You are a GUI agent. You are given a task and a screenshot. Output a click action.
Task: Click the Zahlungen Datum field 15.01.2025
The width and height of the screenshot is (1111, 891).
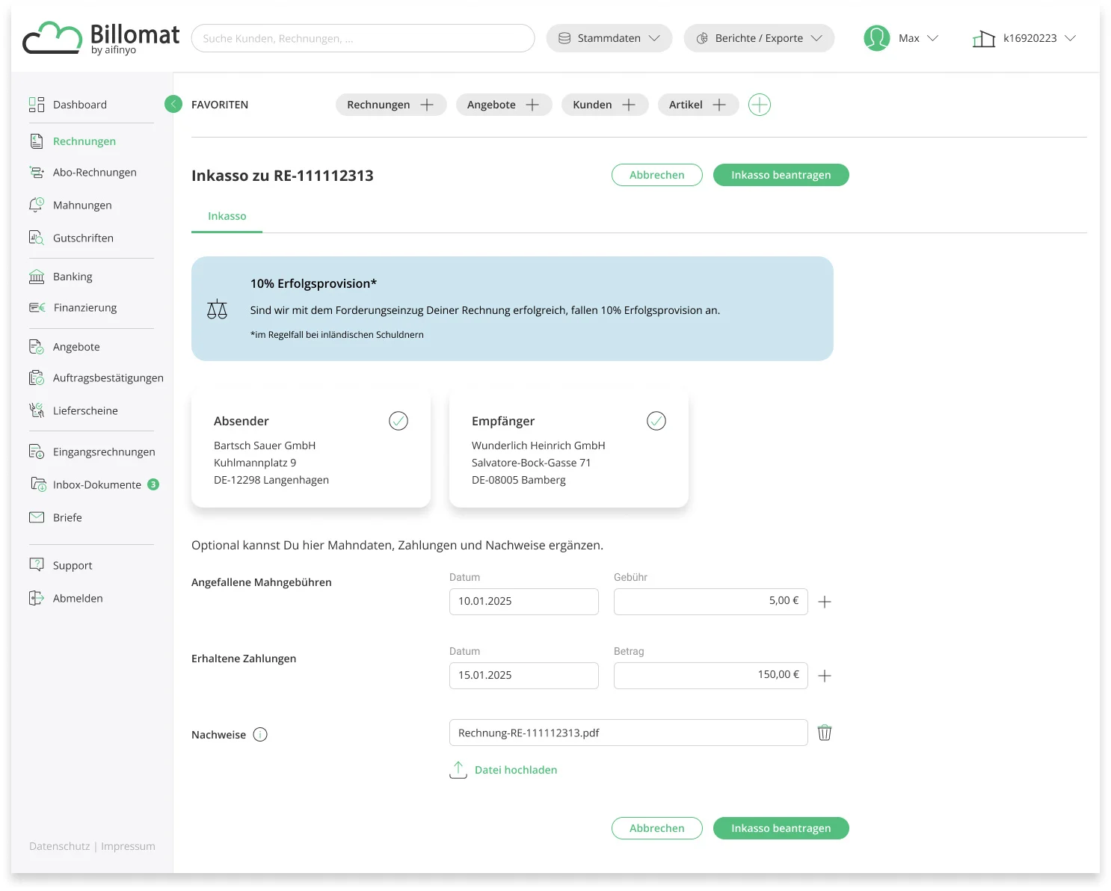[x=524, y=676]
